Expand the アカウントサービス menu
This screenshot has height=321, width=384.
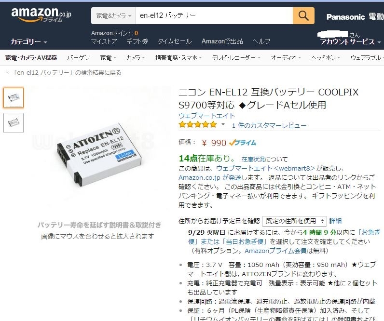[x=350, y=42]
